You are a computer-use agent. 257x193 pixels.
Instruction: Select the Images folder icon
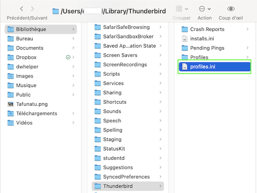(x=11, y=76)
